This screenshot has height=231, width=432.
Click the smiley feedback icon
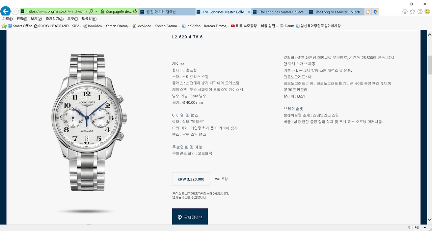coord(427,11)
